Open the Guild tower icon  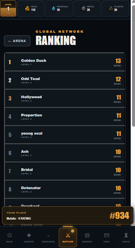tap(126, 235)
